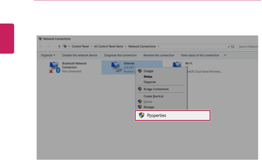This screenshot has height=167, width=262.
Task: Click the Network Connections breadcrumb
Action: coord(142,46)
